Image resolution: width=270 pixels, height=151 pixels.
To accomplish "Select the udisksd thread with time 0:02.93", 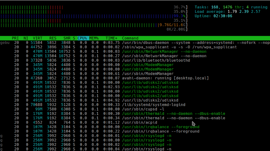I will 135,87.
